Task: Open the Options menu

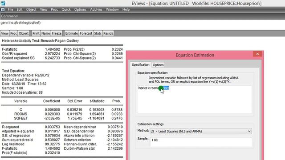Action: tap(80, 9)
